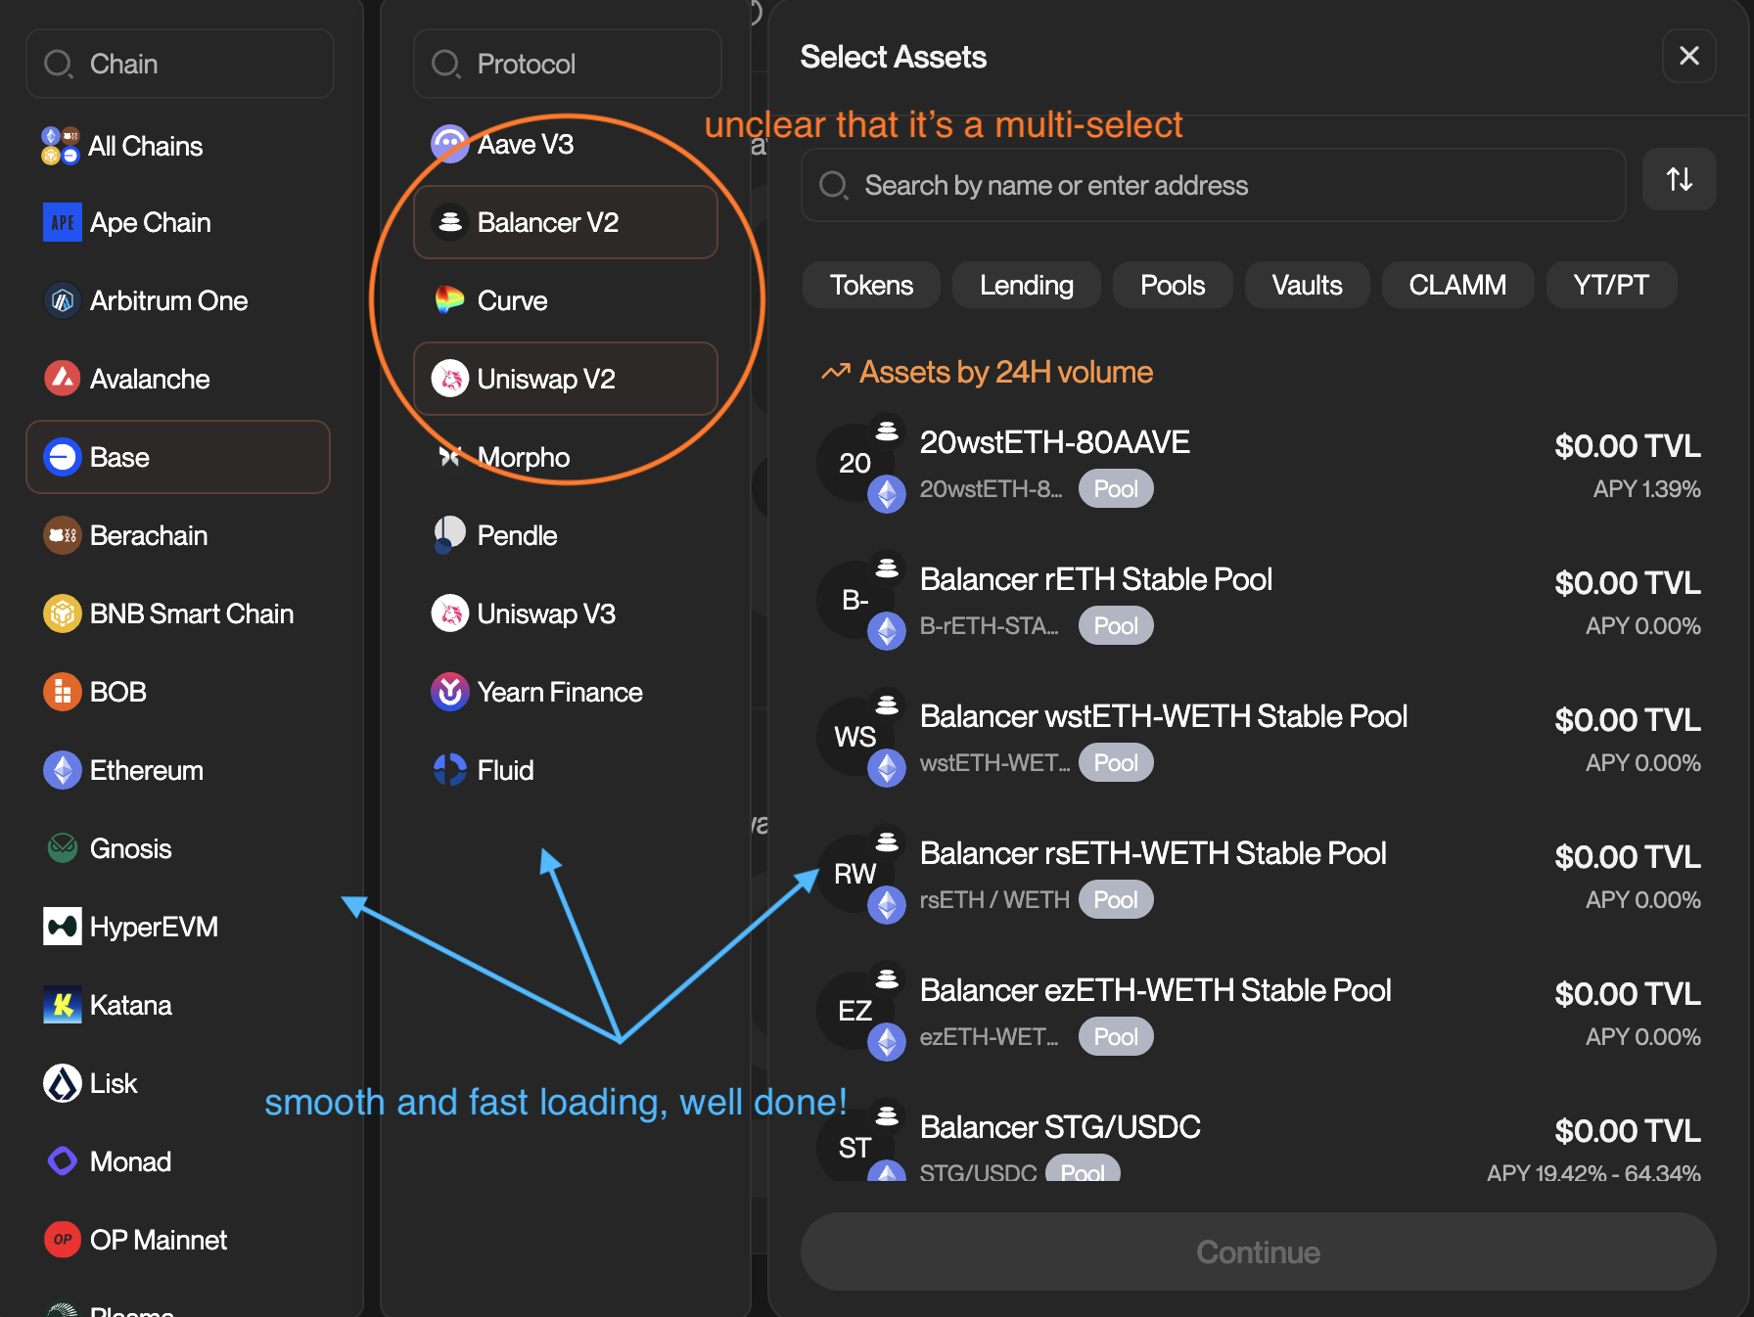Image resolution: width=1754 pixels, height=1317 pixels.
Task: Click the Avalanche chain logo
Action: click(63, 379)
